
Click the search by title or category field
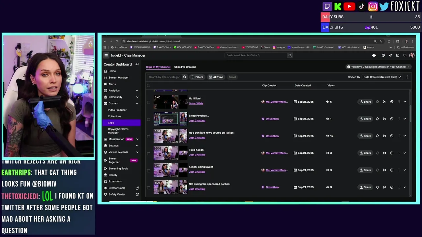click(x=164, y=77)
